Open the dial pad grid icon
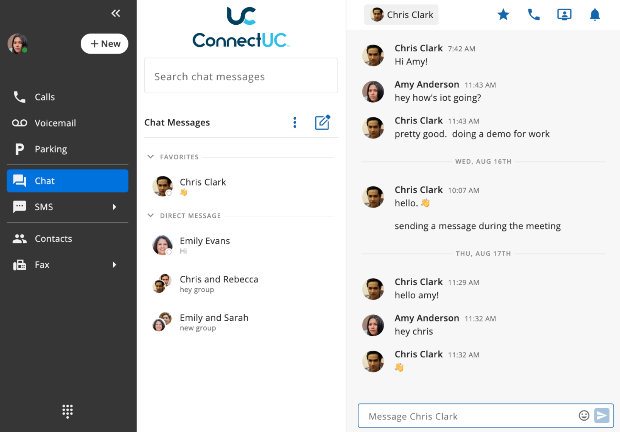Screen dimensions: 620x432 coord(68,411)
